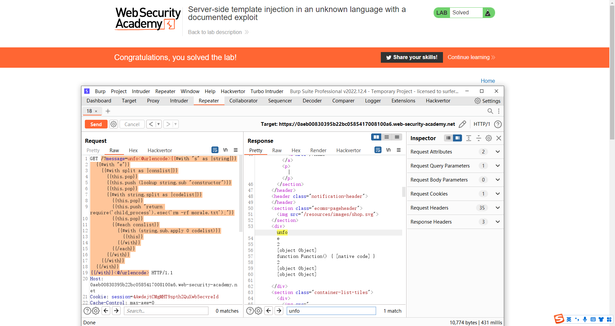Click the Repeater send settings gear icon

[114, 124]
